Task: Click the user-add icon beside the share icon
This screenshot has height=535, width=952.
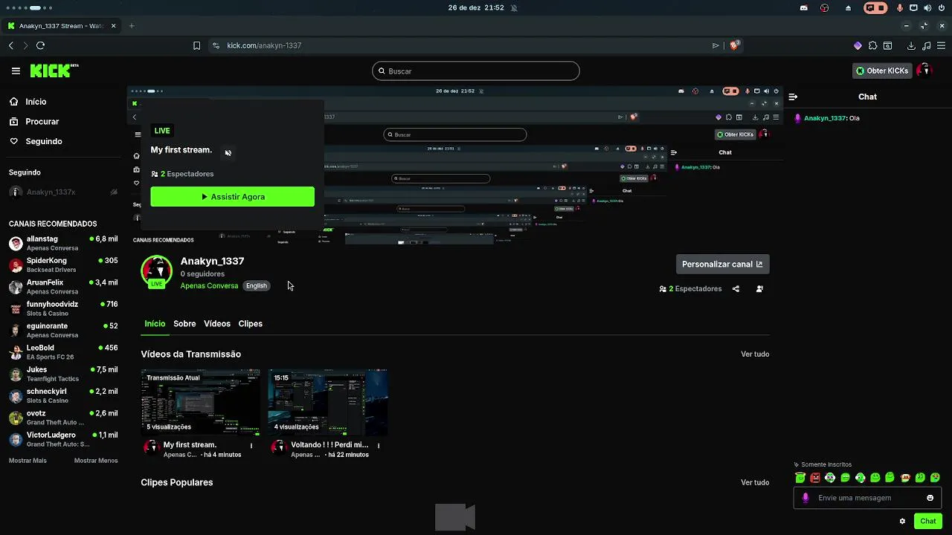Action: coord(759,288)
